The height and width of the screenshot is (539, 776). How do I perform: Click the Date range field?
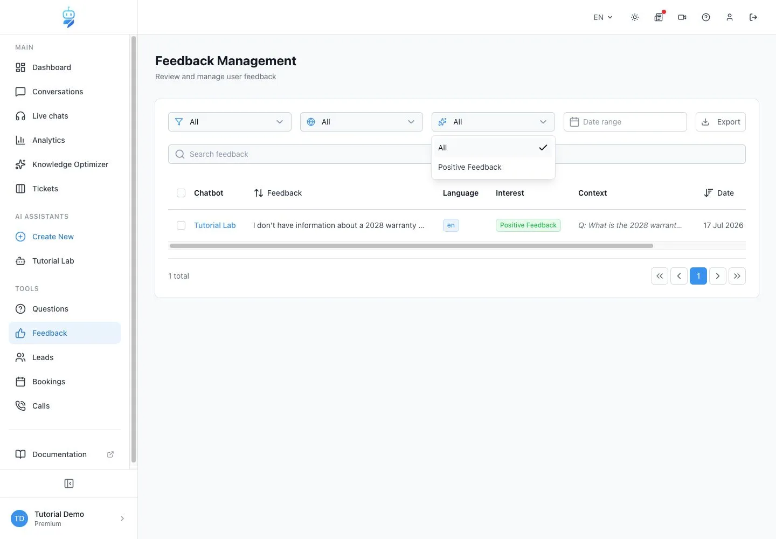(625, 122)
